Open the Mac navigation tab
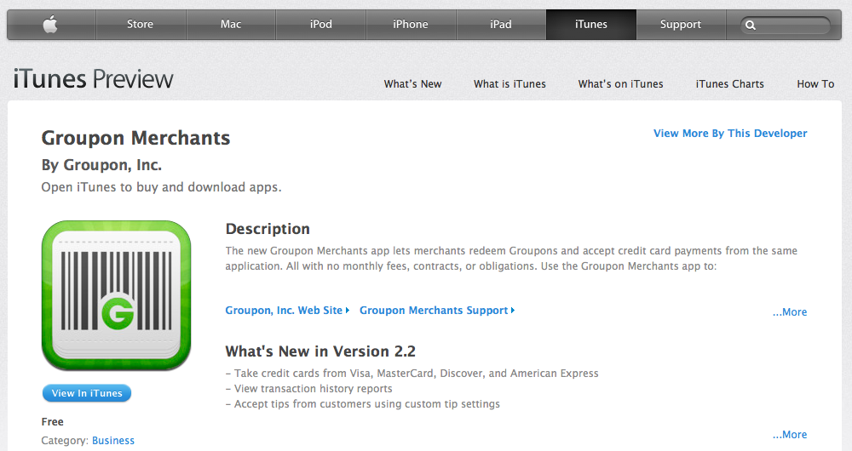 pos(231,25)
